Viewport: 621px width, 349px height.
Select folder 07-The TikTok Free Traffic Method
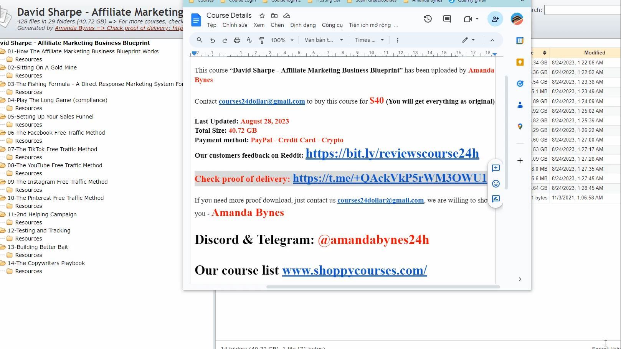[x=52, y=149]
